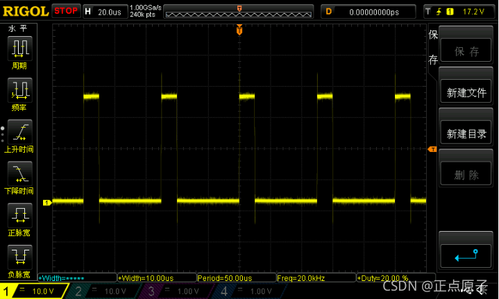Click the red STOP status indicator

66,11
